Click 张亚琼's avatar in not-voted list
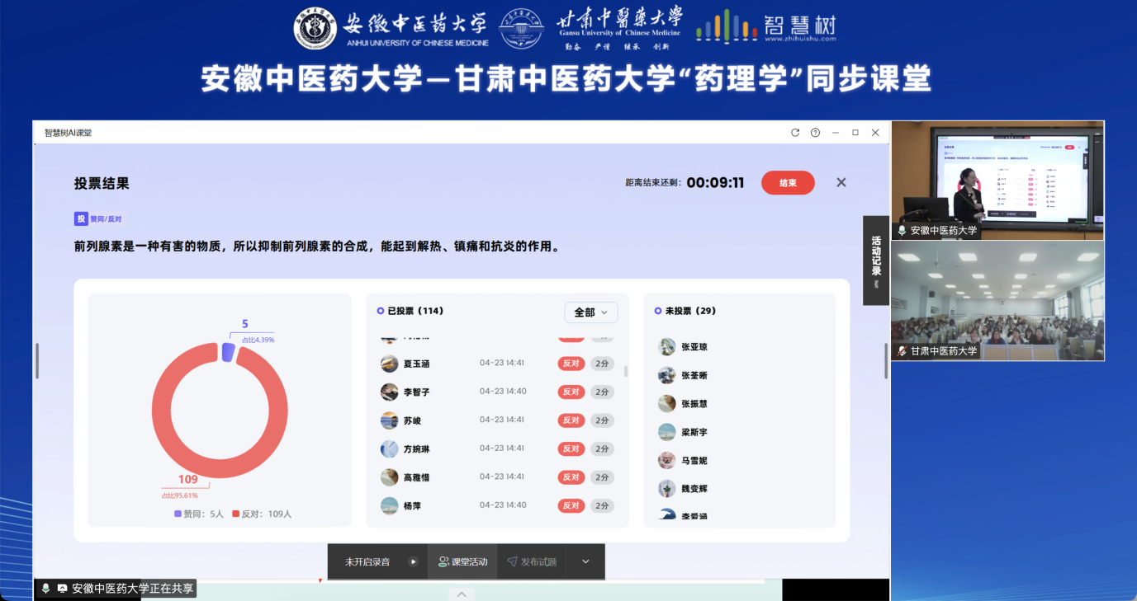 click(x=667, y=347)
